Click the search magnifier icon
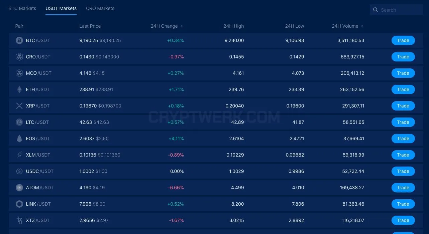The image size is (429, 234). (376, 10)
